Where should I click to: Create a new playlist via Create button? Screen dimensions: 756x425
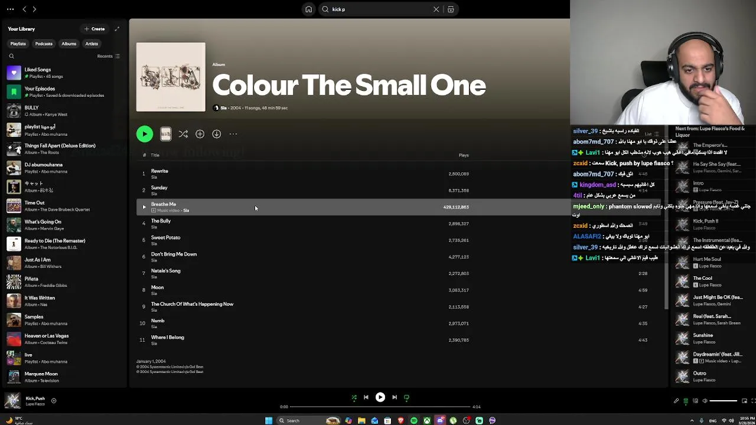pos(94,29)
